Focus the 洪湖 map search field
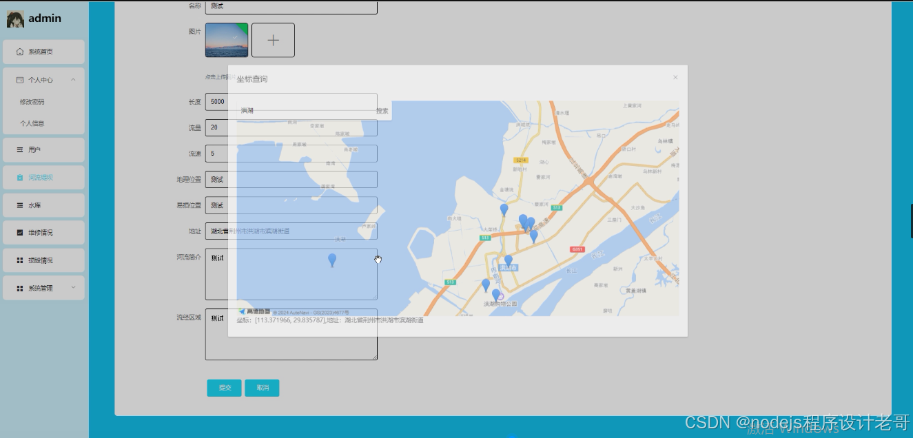The width and height of the screenshot is (913, 438). [x=306, y=111]
